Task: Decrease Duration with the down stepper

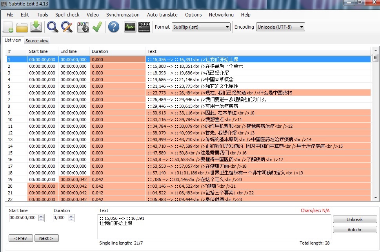Action: click(71, 219)
